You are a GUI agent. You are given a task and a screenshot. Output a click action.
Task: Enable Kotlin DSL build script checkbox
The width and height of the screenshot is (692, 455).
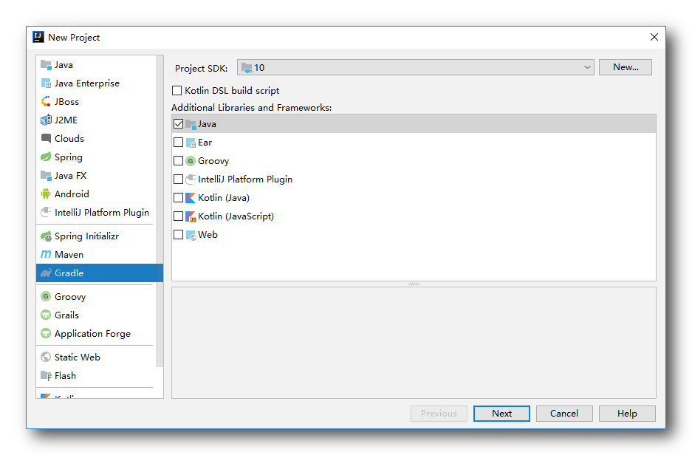[x=177, y=90]
